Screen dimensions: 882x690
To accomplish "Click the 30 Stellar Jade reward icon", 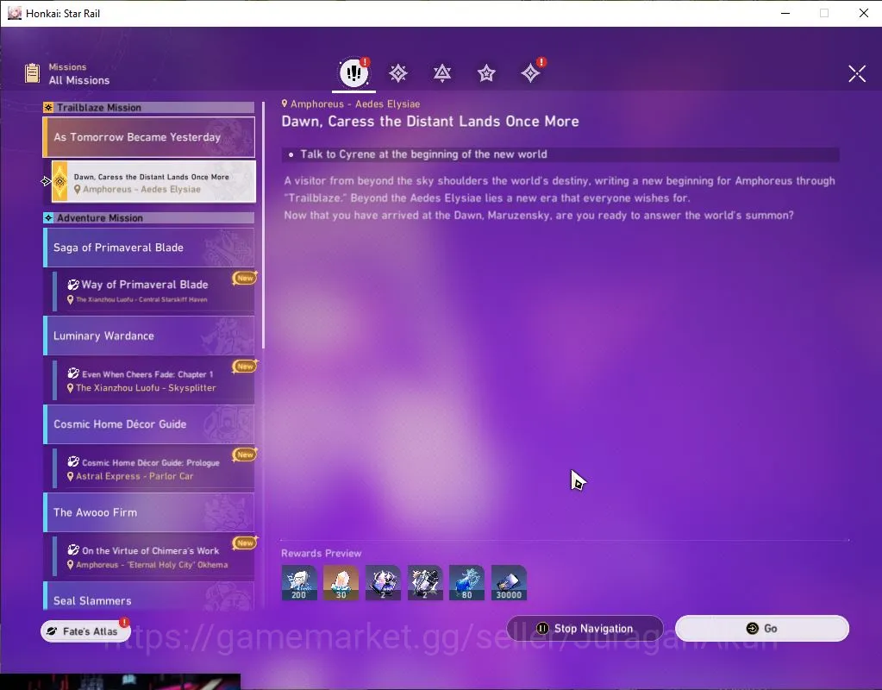I will click(x=341, y=583).
